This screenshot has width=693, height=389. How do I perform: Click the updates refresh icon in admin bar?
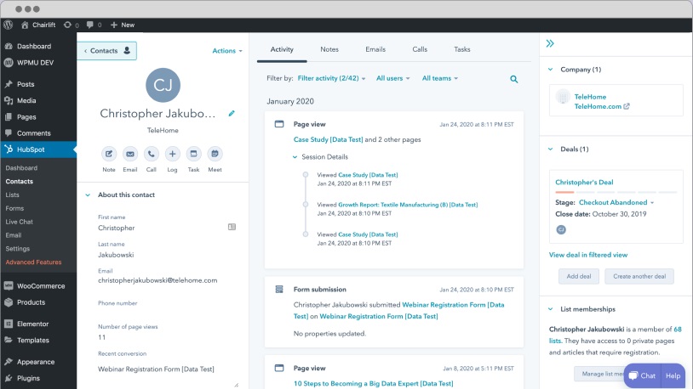67,25
